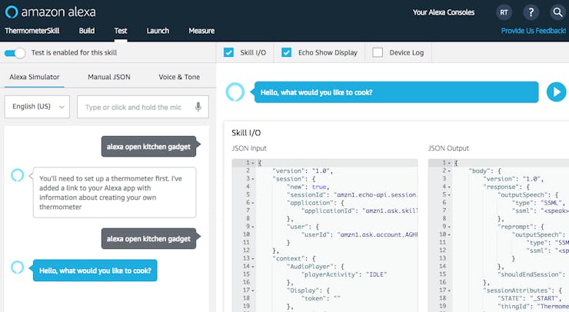Collapse the outputSpeech fold on output line 5
Viewport: 569px width, 312px height.
449,195
